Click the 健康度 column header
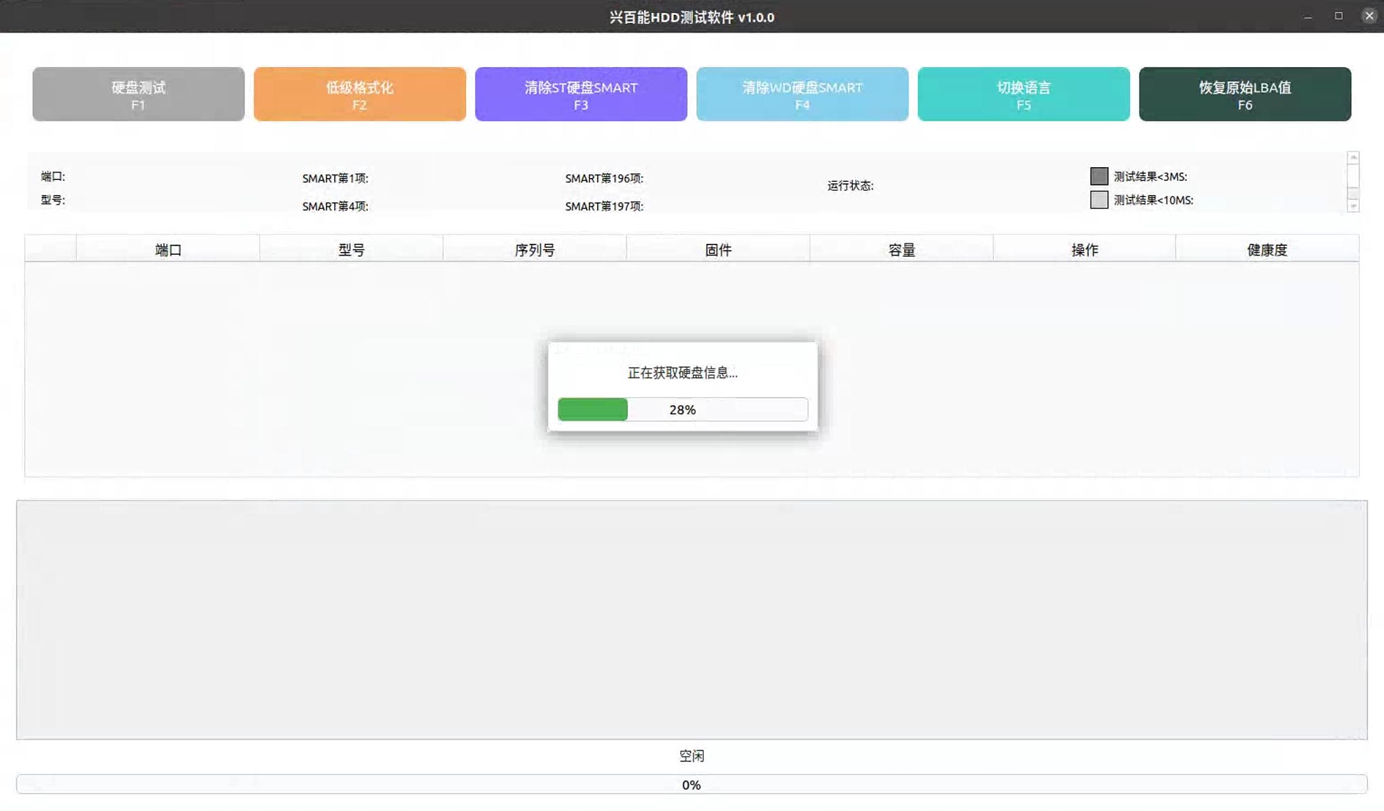Image resolution: width=1384 pixels, height=811 pixels. [x=1267, y=250]
